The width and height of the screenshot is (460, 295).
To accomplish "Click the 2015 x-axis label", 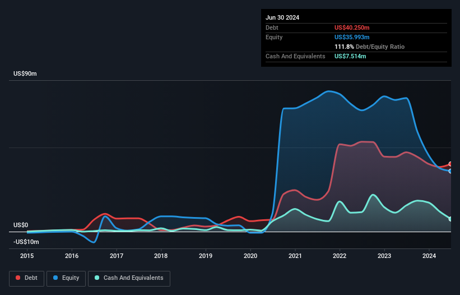I will click(x=27, y=256).
